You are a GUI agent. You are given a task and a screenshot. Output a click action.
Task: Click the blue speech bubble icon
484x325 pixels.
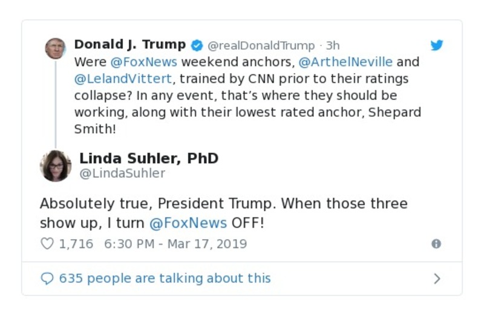(47, 278)
